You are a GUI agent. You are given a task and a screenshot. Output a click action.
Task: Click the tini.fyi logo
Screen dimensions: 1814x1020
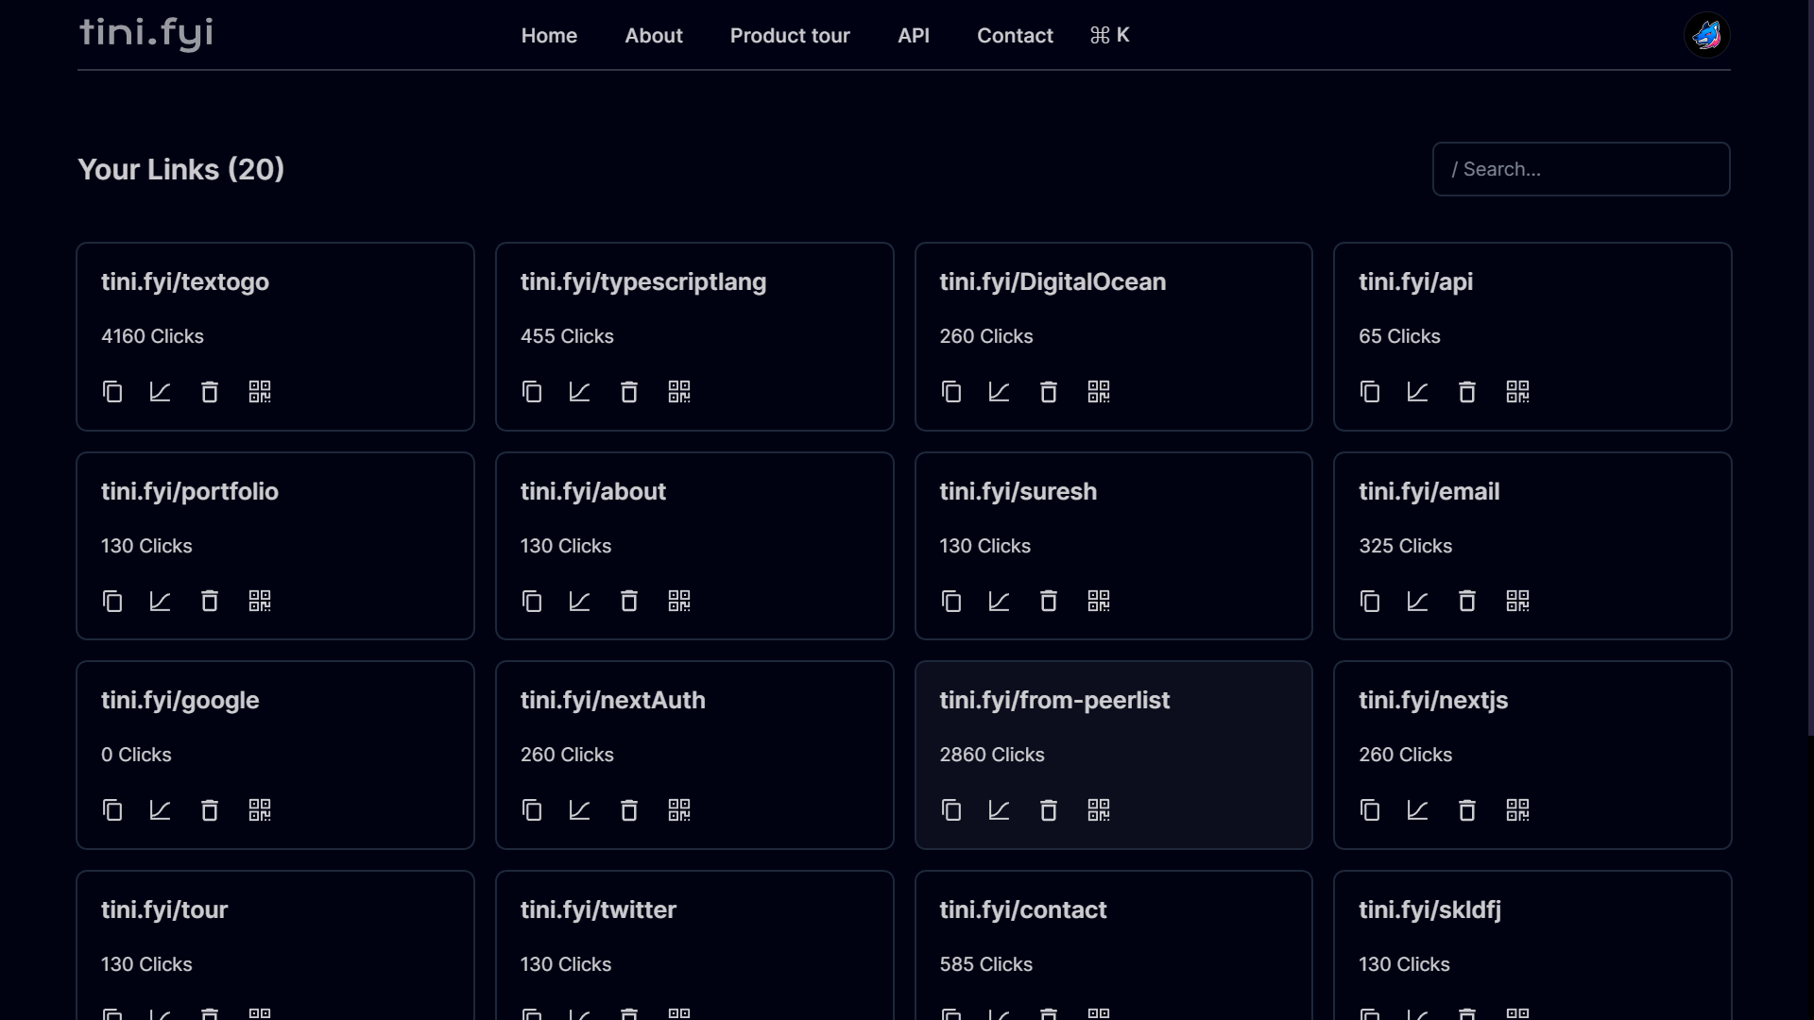coord(146,33)
